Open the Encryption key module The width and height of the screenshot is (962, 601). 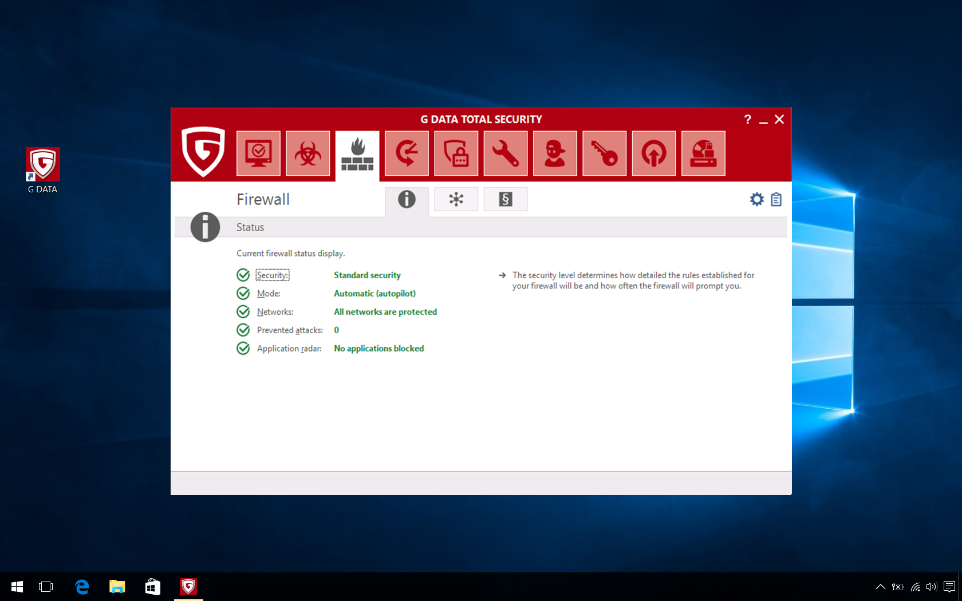coord(605,153)
